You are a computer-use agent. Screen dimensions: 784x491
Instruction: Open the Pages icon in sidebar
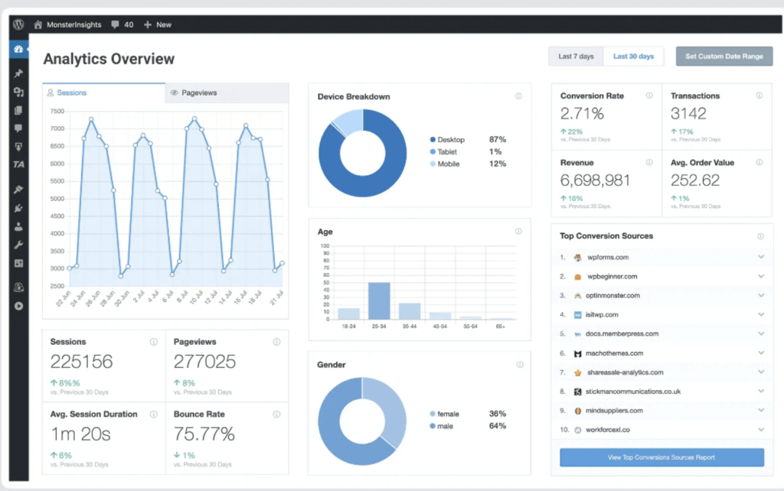[x=18, y=110]
